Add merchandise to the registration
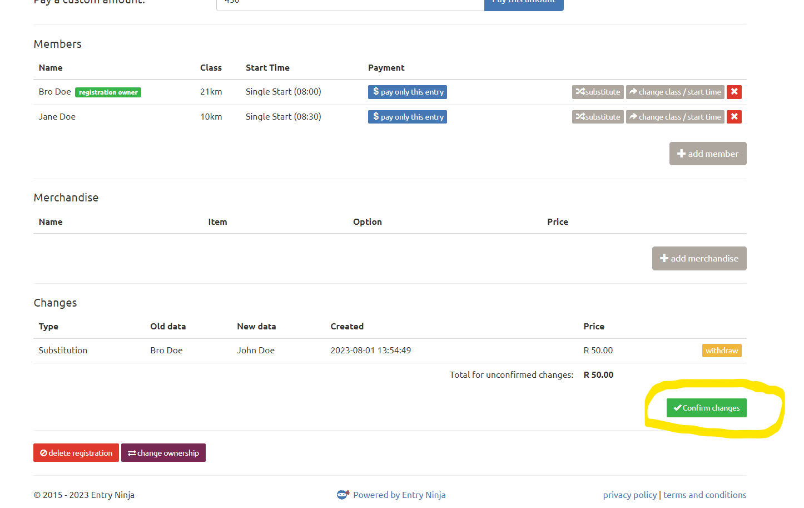 coord(699,258)
